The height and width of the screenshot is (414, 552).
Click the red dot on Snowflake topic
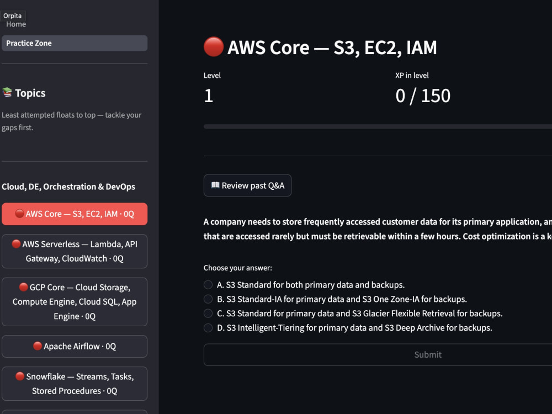20,376
